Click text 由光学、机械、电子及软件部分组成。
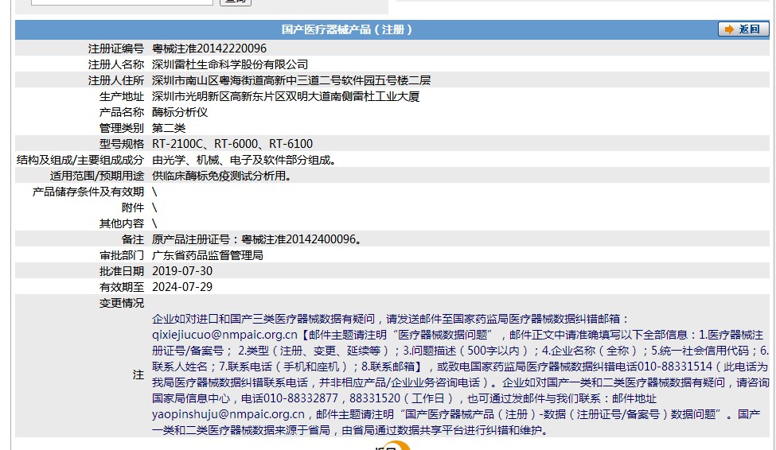The image size is (776, 450). [246, 160]
